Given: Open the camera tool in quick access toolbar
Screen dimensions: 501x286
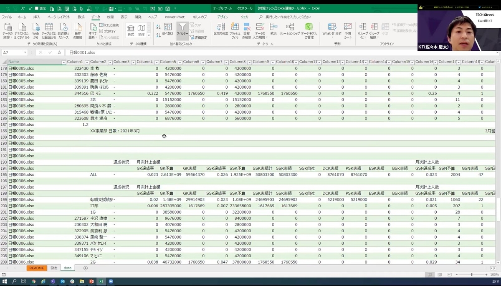Looking at the screenshot, I should (160, 8).
